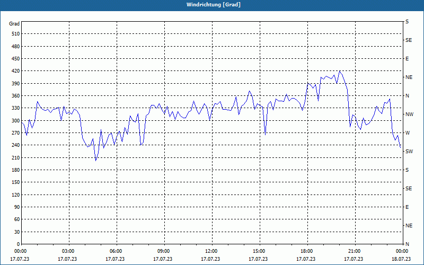Click the 180 y-axis label

tap(16, 170)
